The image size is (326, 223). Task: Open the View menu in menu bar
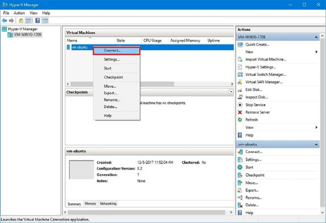tap(34, 13)
